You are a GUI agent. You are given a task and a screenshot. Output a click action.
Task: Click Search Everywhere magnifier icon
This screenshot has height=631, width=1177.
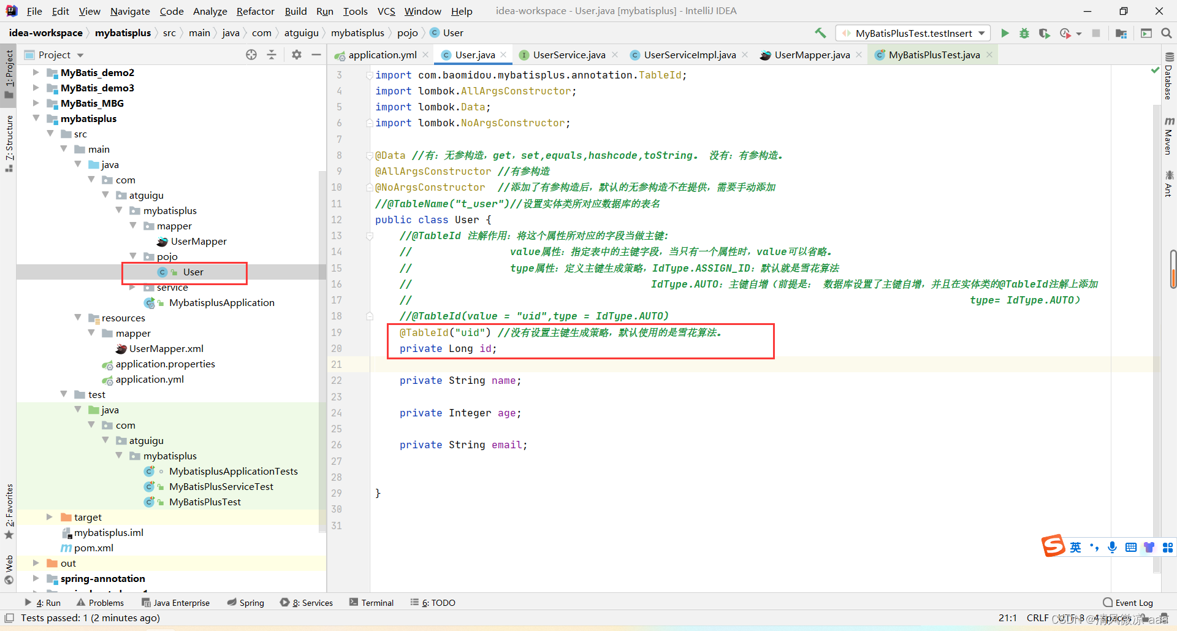(1166, 33)
